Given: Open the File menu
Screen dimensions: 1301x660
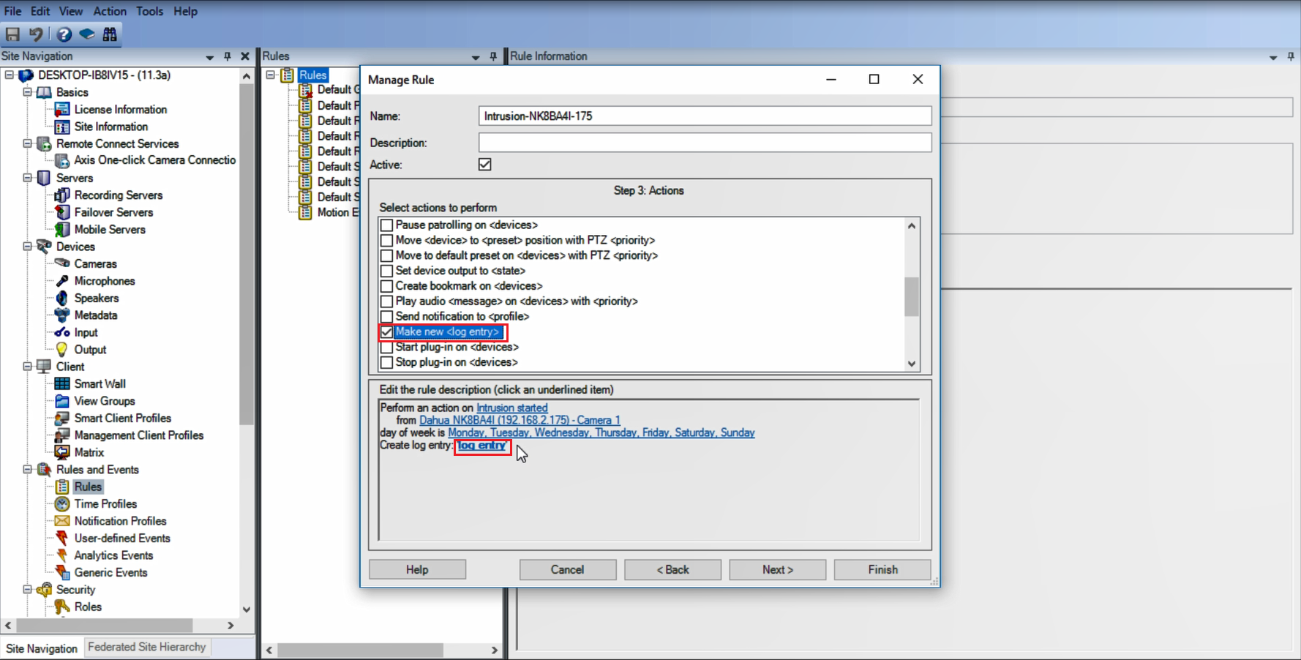Looking at the screenshot, I should pyautogui.click(x=12, y=11).
